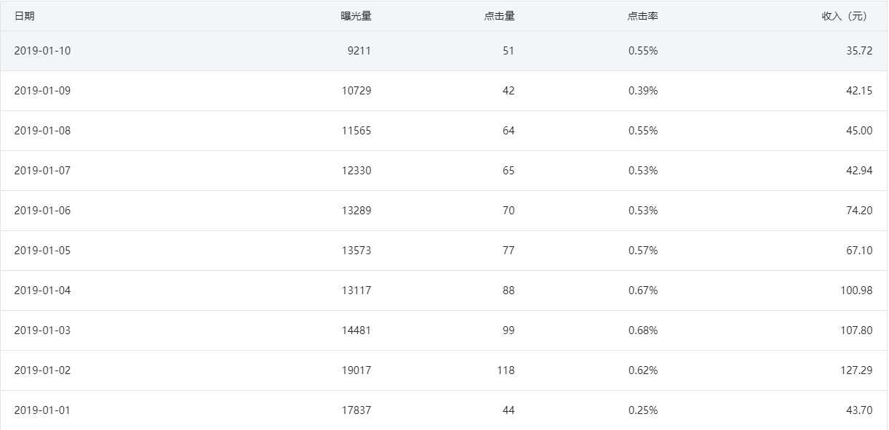Click the 0.68% click-rate cell
Screen dimensions: 889x430
pyautogui.click(x=642, y=330)
